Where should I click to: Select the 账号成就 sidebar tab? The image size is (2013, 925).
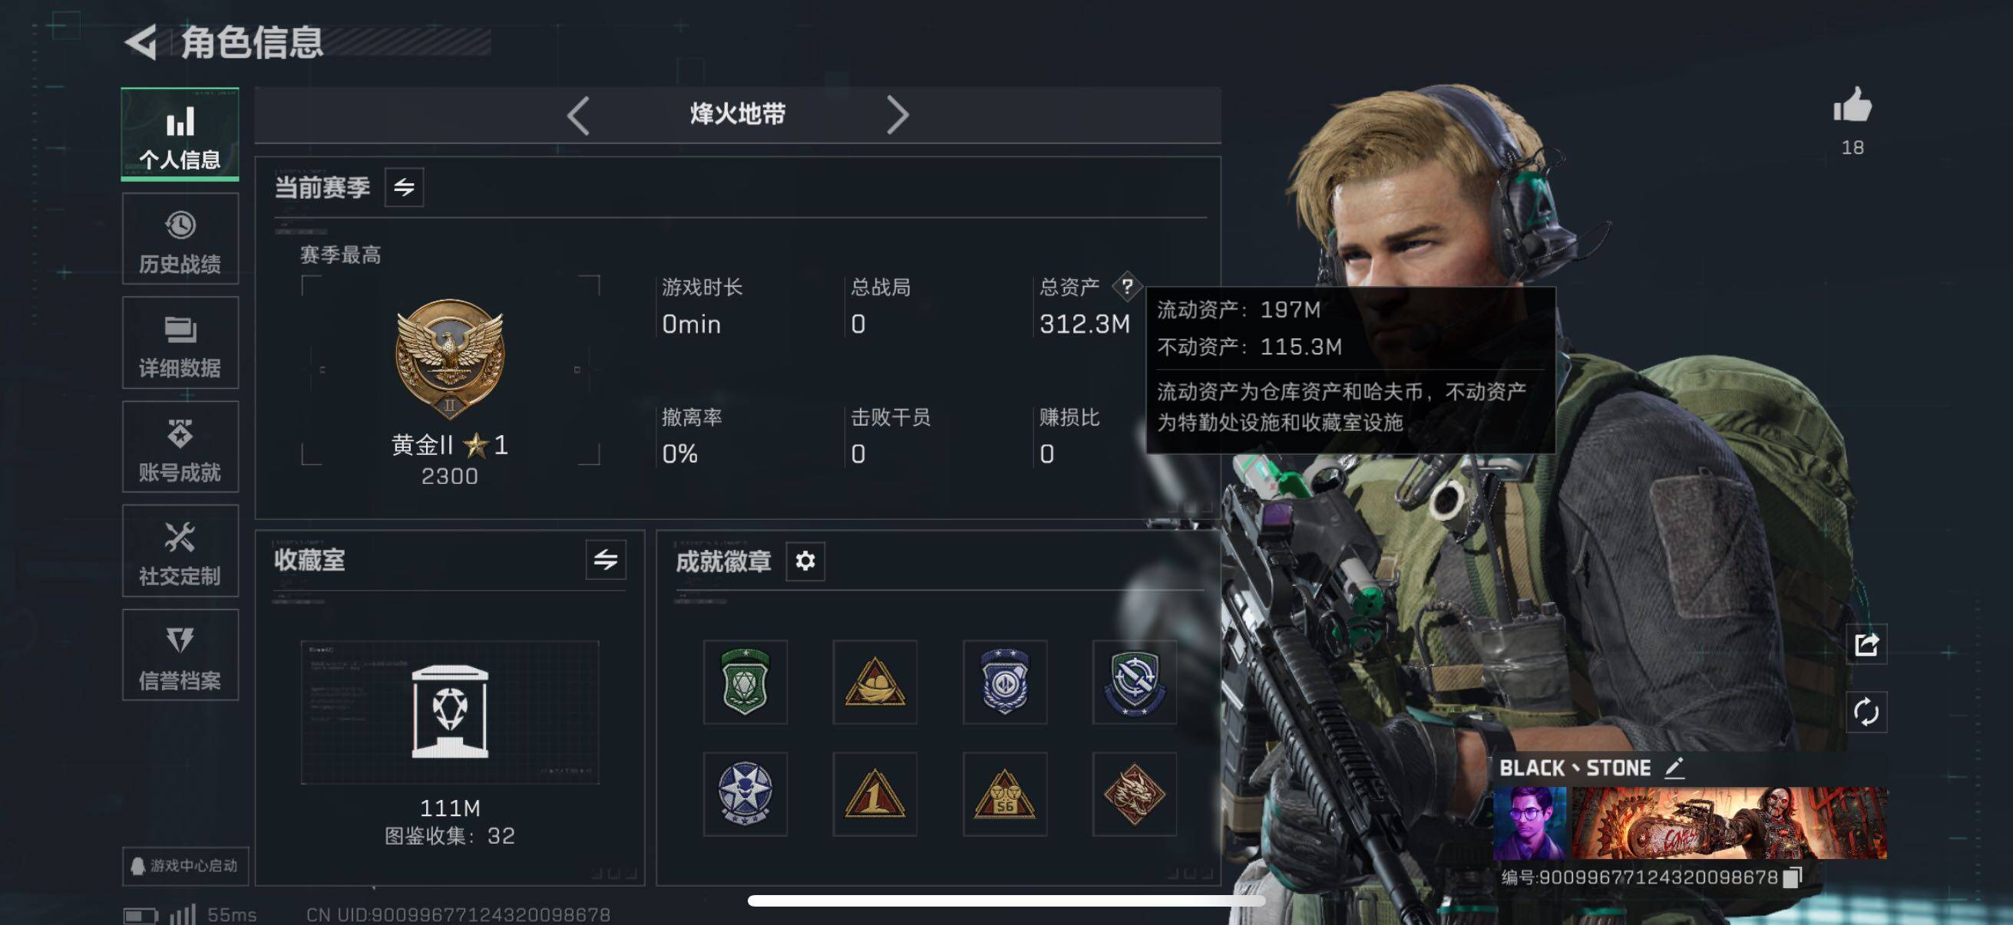(x=180, y=447)
